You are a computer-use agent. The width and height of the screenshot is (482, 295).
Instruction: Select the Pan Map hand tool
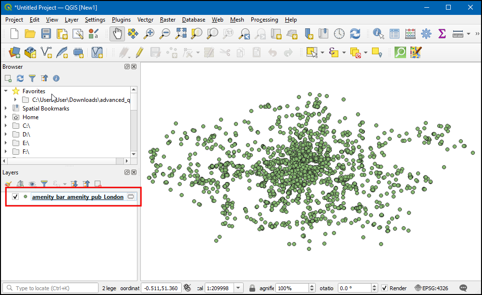(x=117, y=34)
